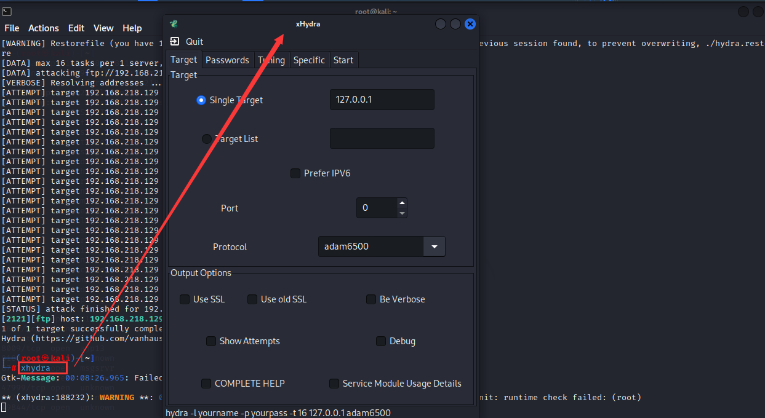Enable Use old SSL checkbox
The width and height of the screenshot is (765, 418).
click(252, 299)
